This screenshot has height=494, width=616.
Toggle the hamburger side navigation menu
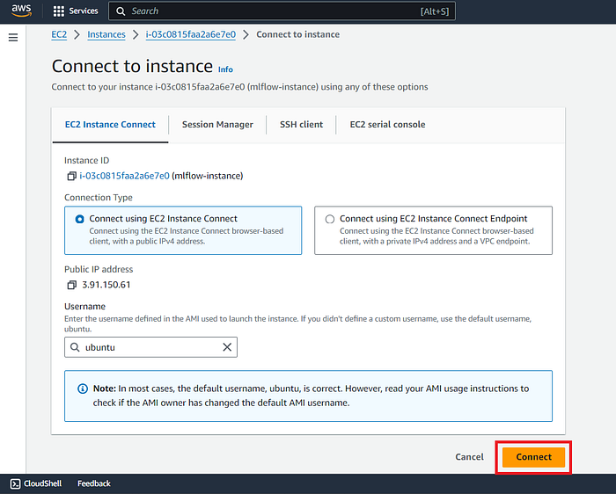click(x=13, y=37)
